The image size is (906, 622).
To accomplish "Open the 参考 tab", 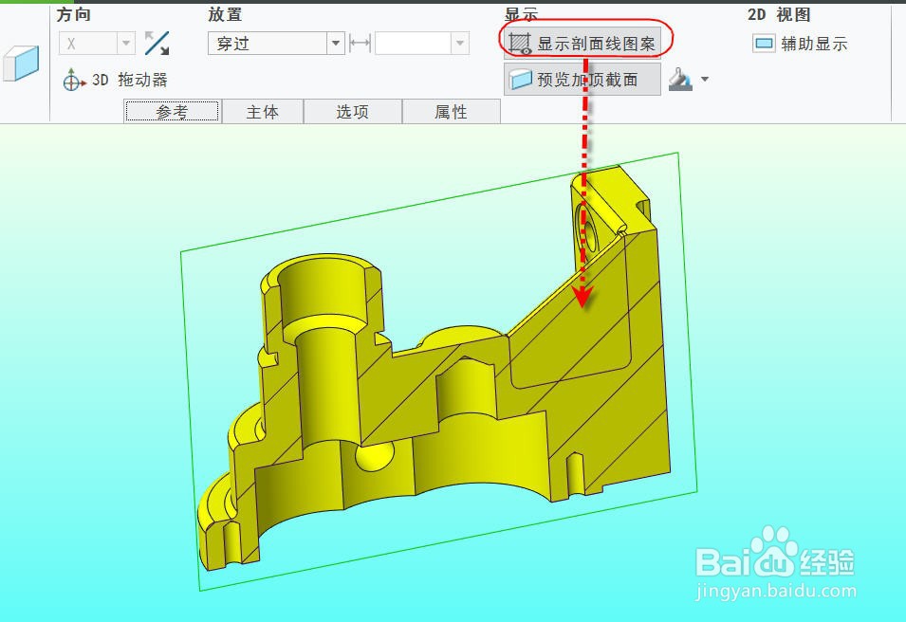I will click(172, 112).
